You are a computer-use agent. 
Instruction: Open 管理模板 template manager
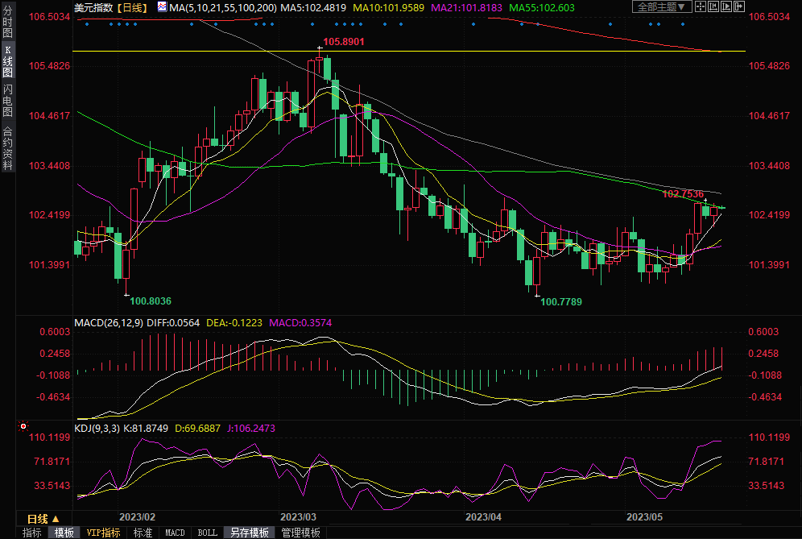pos(299,533)
